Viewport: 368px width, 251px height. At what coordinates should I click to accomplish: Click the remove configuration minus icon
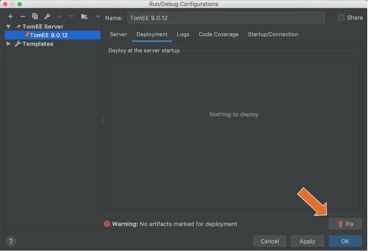tap(22, 17)
